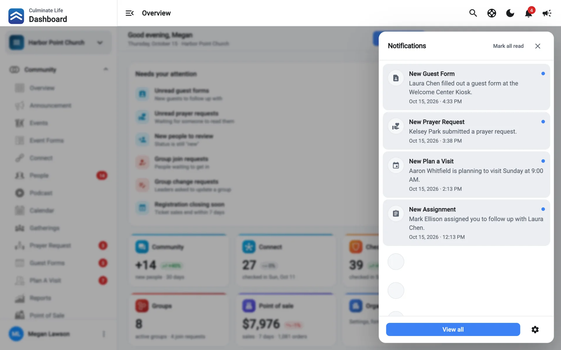Open the help lifebuoy icon

(x=492, y=13)
